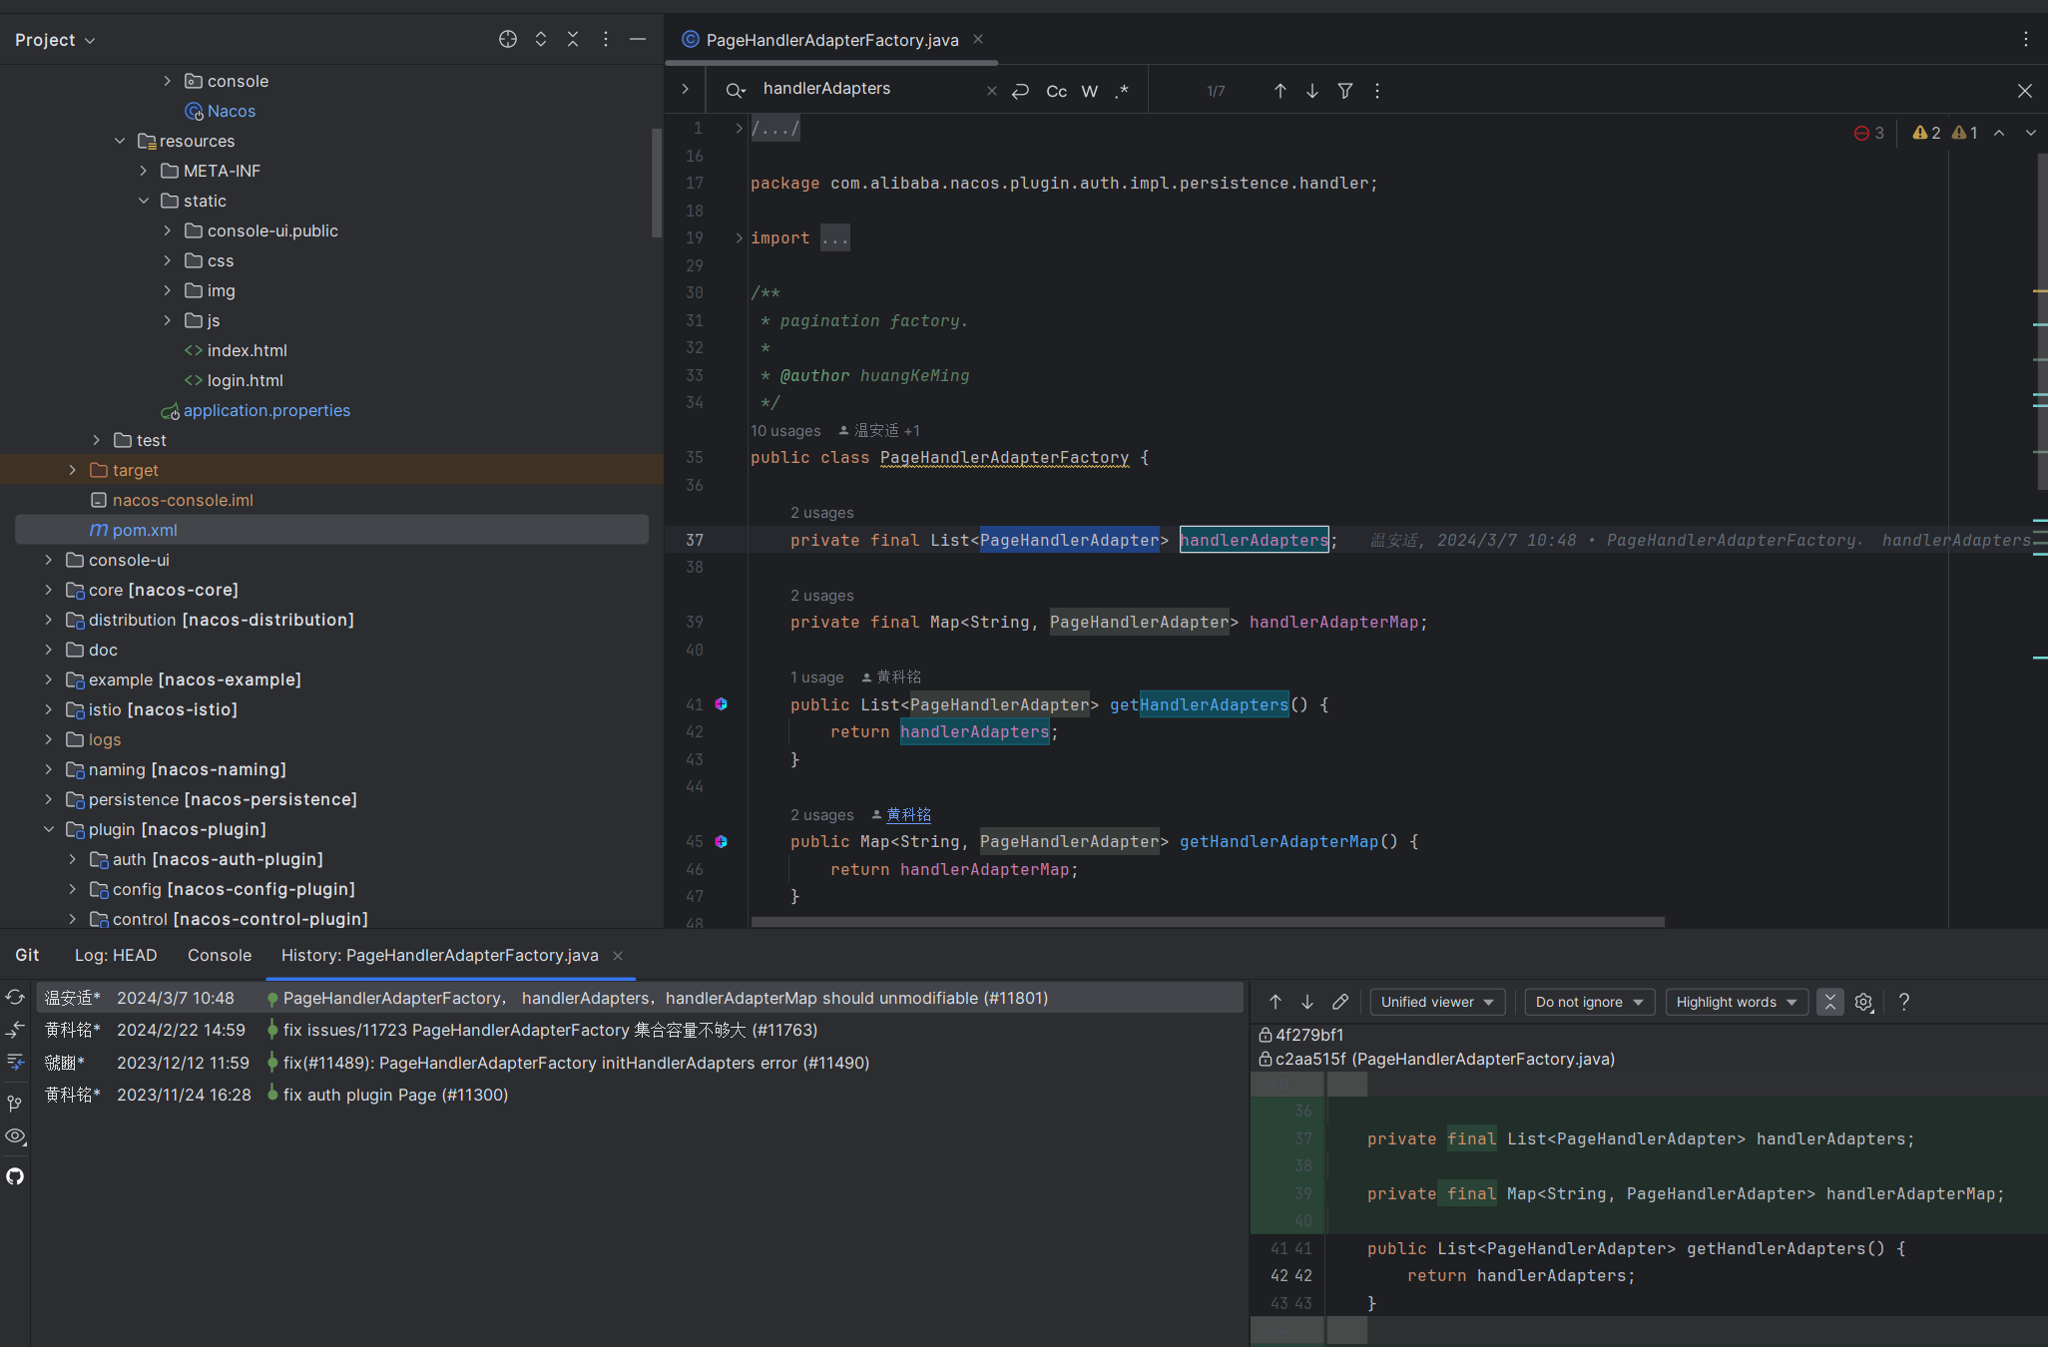Hide the Project tool window
Screen dimensions: 2048x1347
click(x=638, y=39)
